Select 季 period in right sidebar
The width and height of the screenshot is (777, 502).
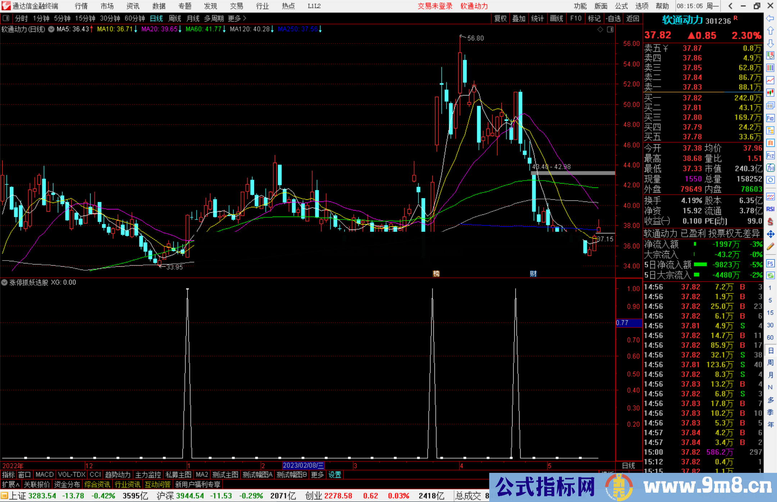click(770, 412)
